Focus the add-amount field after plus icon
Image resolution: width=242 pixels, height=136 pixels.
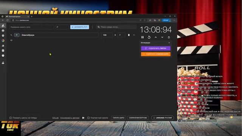tap(121, 35)
